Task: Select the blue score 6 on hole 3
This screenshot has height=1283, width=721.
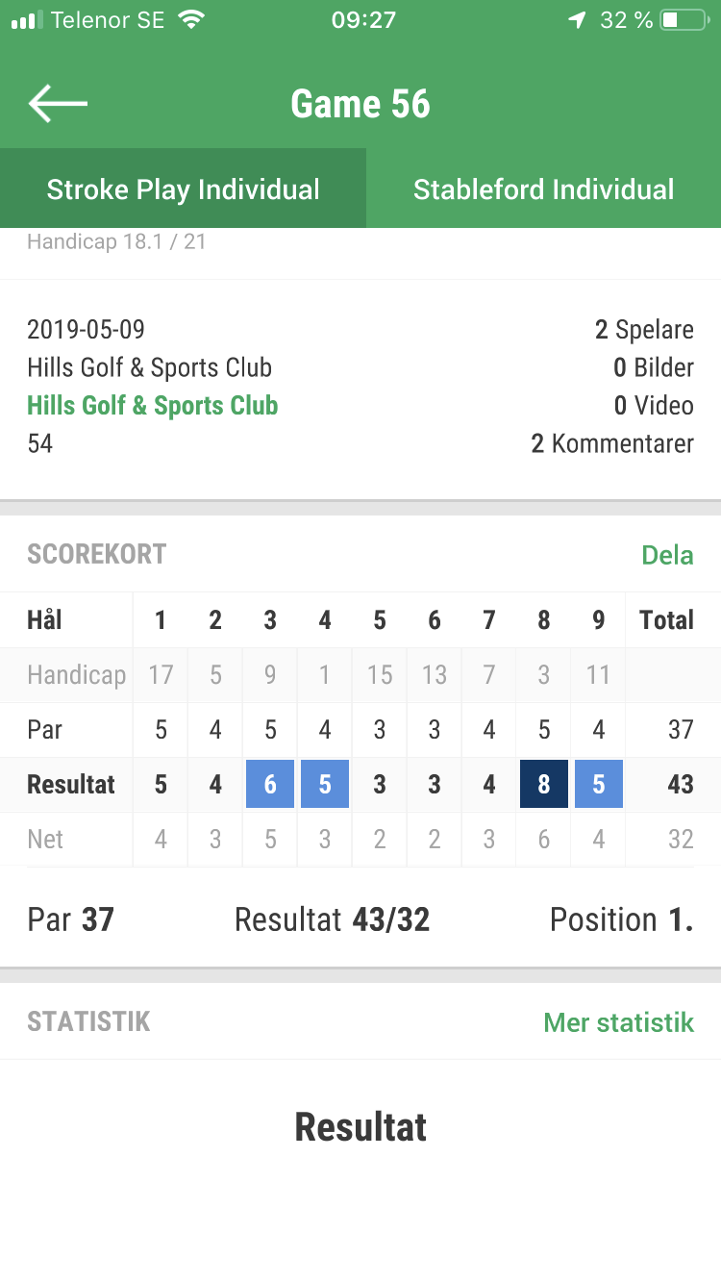Action: coord(270,784)
